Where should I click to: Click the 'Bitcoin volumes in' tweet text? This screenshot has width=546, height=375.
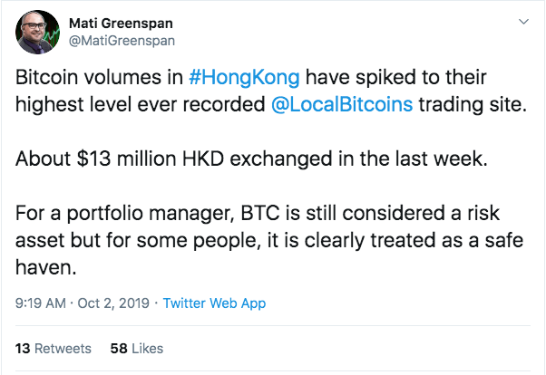click(x=100, y=77)
